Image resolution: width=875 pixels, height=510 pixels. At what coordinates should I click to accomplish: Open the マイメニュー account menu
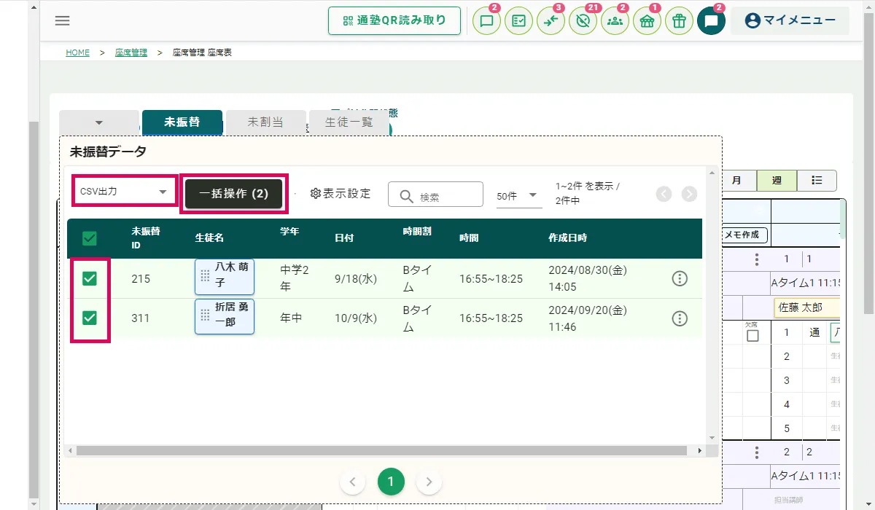click(x=790, y=20)
